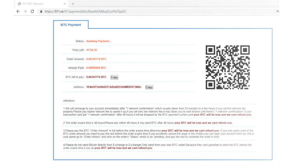Screen dimensions: 292x161
Task: Copy the BTC left to pay amount
Action: pyautogui.click(x=114, y=77)
